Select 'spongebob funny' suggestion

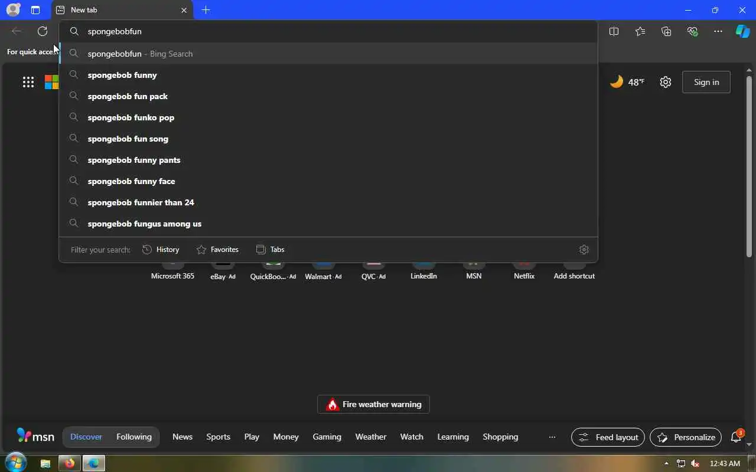point(328,75)
